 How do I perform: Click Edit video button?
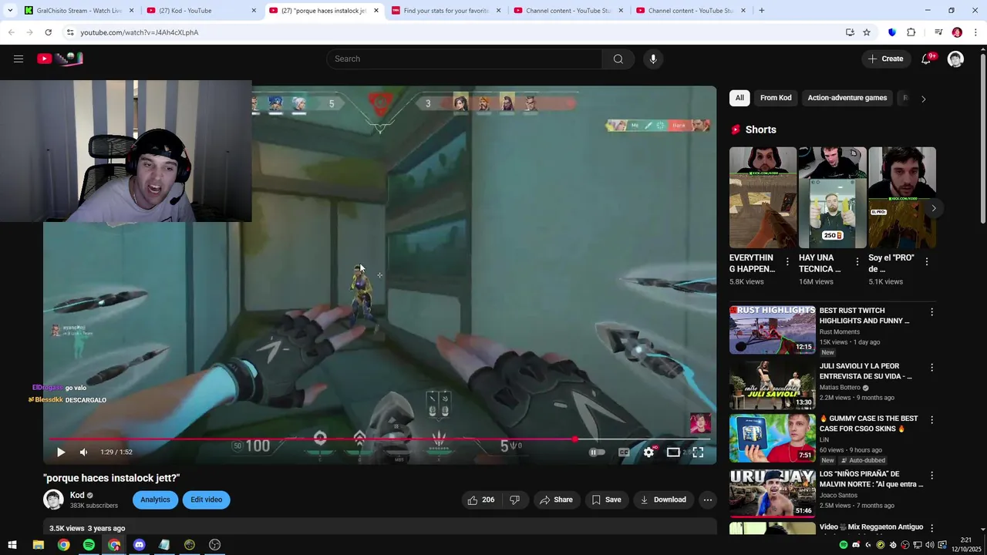click(206, 499)
